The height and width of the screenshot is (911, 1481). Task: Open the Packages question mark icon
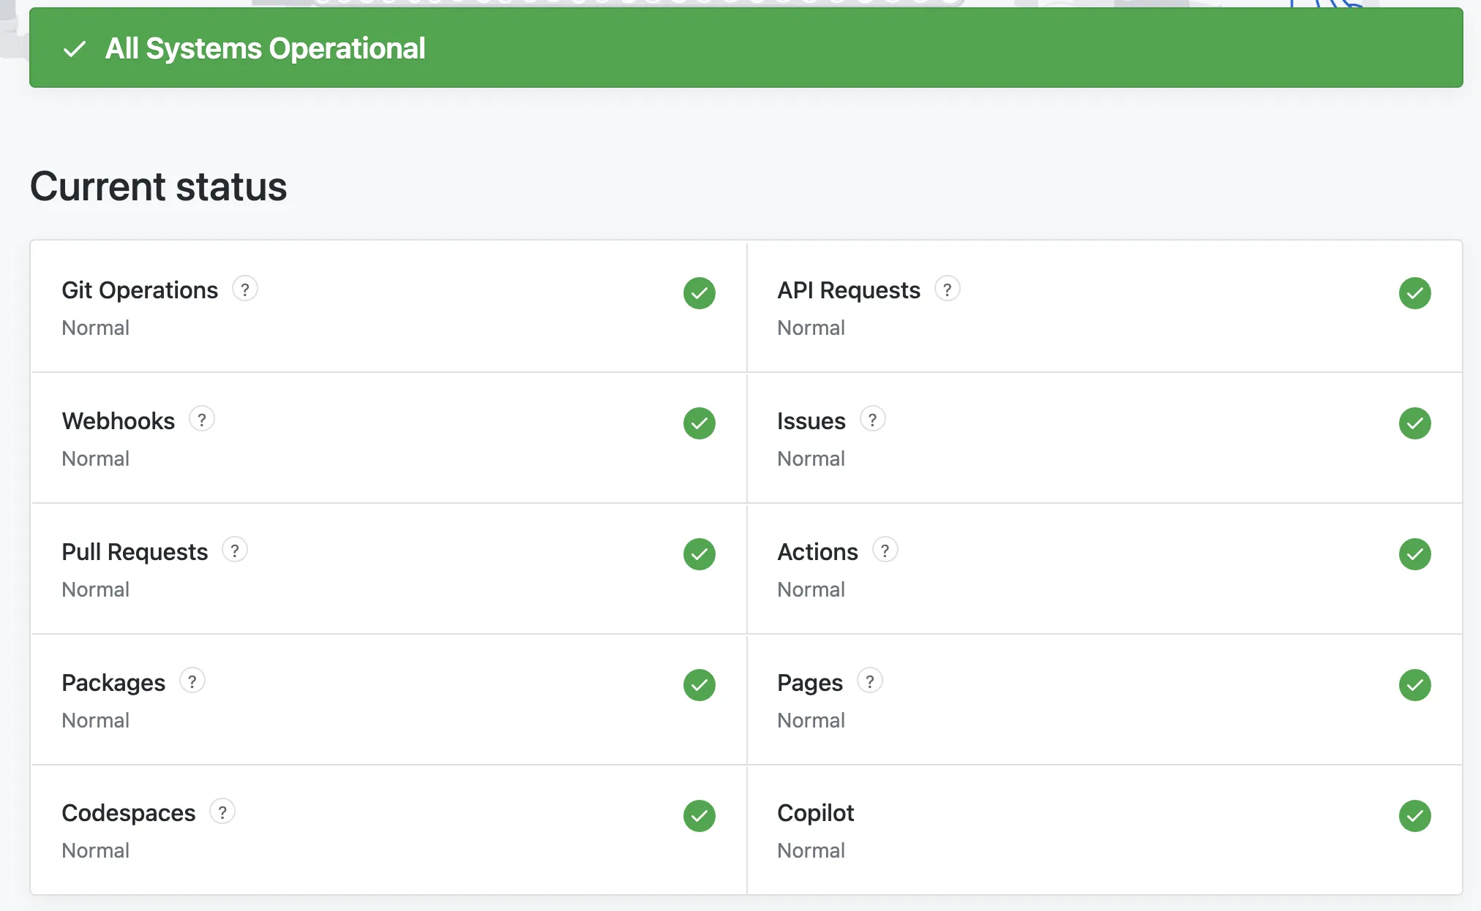pyautogui.click(x=192, y=681)
